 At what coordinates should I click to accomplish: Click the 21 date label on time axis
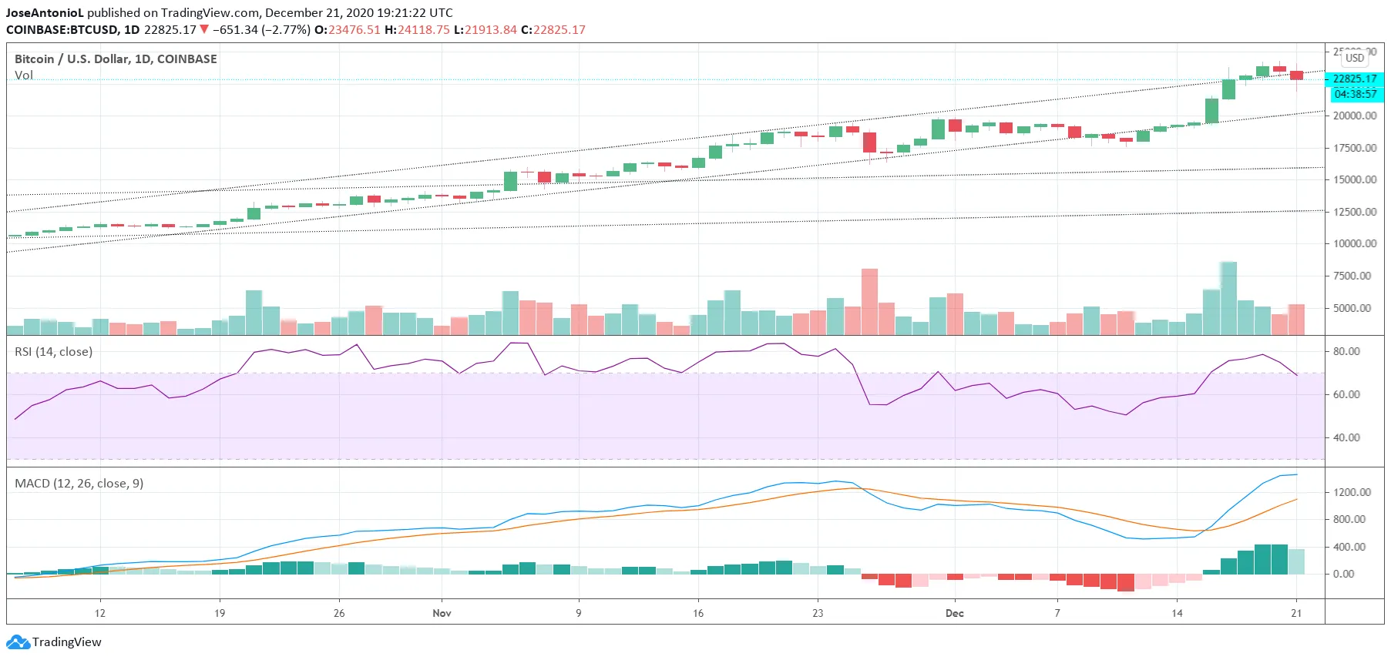[x=1296, y=613]
